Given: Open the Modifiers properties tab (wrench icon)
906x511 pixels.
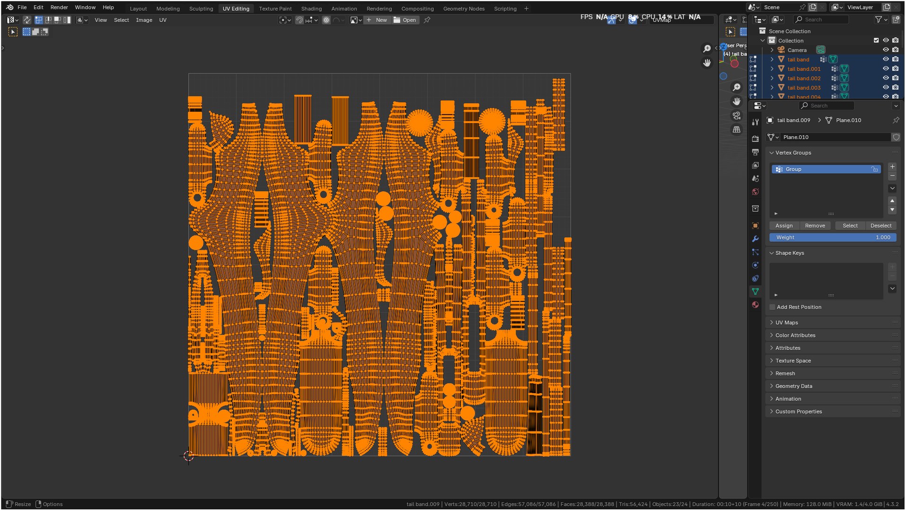Looking at the screenshot, I should (755, 239).
